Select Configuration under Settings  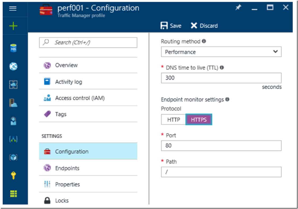click(x=88, y=151)
